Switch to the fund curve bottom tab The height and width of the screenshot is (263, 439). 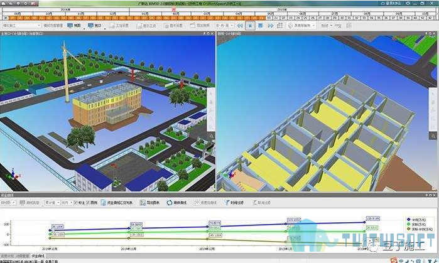pyautogui.click(x=38, y=256)
